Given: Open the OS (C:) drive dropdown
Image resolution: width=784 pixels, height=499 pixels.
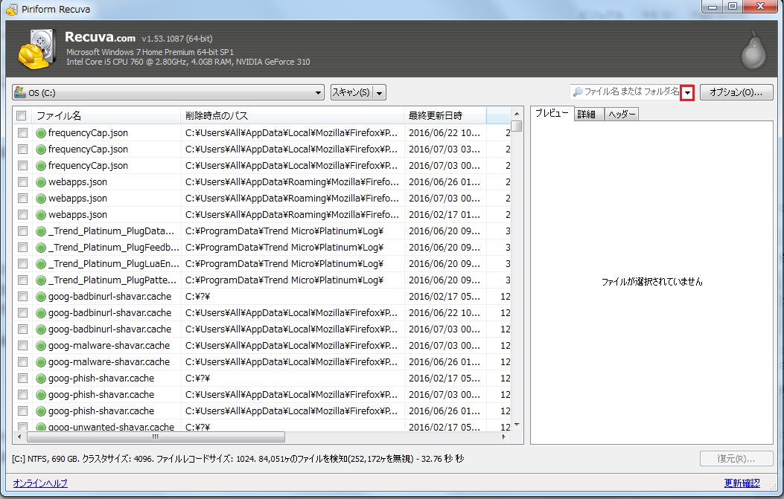Looking at the screenshot, I should tap(168, 92).
